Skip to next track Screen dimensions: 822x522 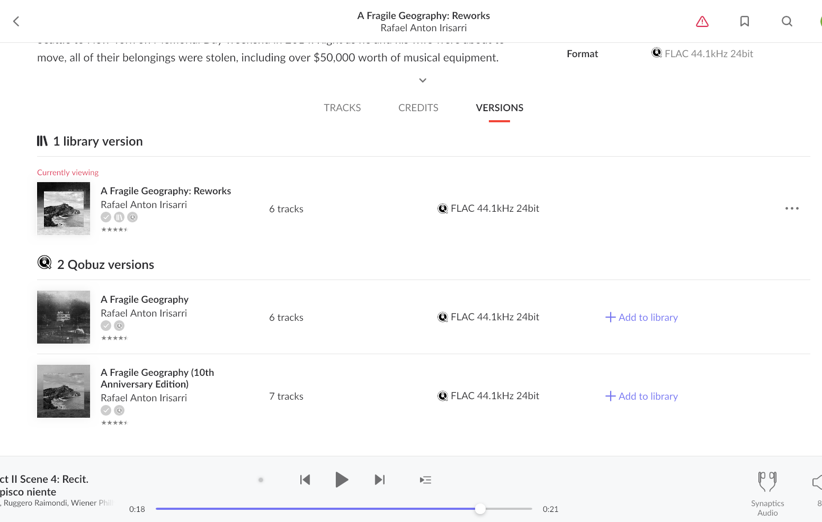tap(380, 480)
